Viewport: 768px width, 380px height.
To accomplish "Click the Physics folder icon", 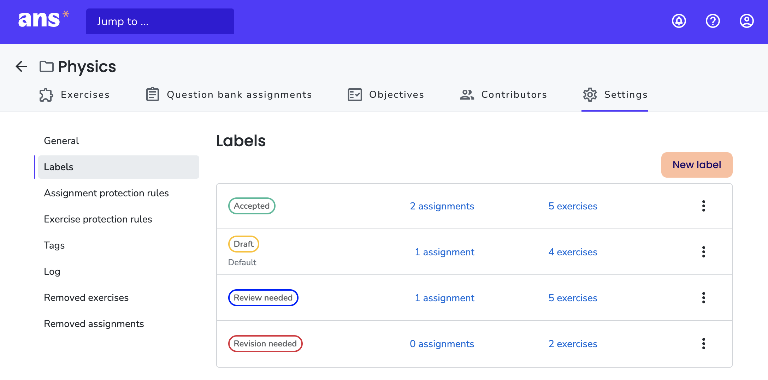I will [x=46, y=66].
